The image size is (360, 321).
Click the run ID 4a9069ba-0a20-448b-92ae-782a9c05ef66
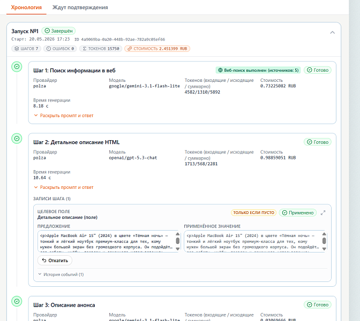pos(123,40)
